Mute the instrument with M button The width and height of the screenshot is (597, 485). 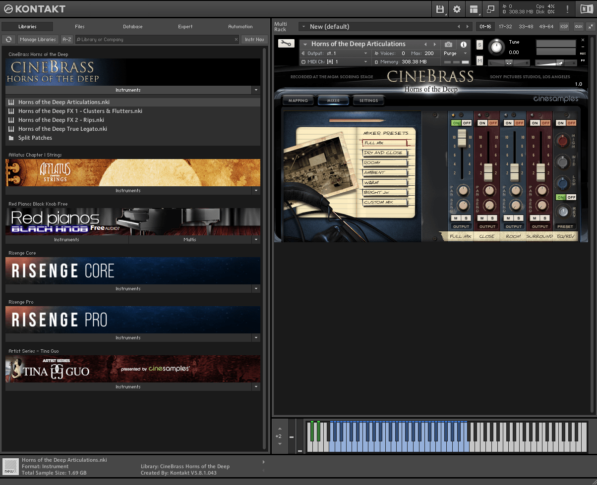479,60
